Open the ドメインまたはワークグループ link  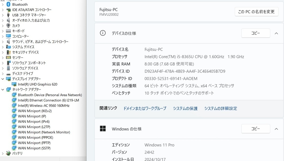point(145,108)
